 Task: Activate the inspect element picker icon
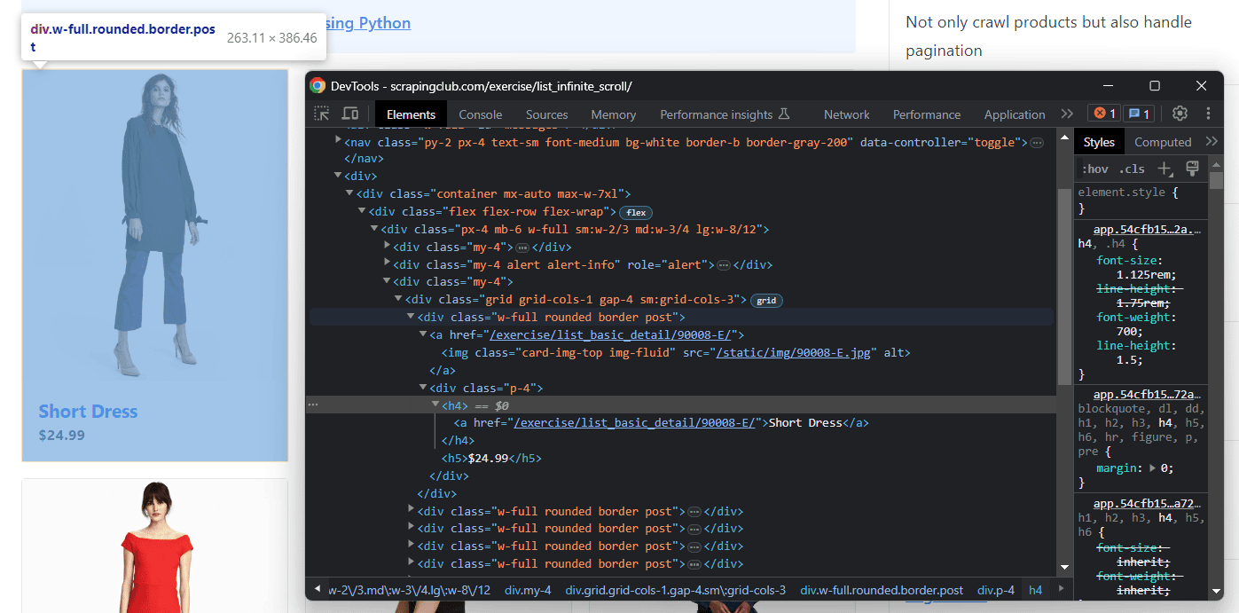point(322,114)
